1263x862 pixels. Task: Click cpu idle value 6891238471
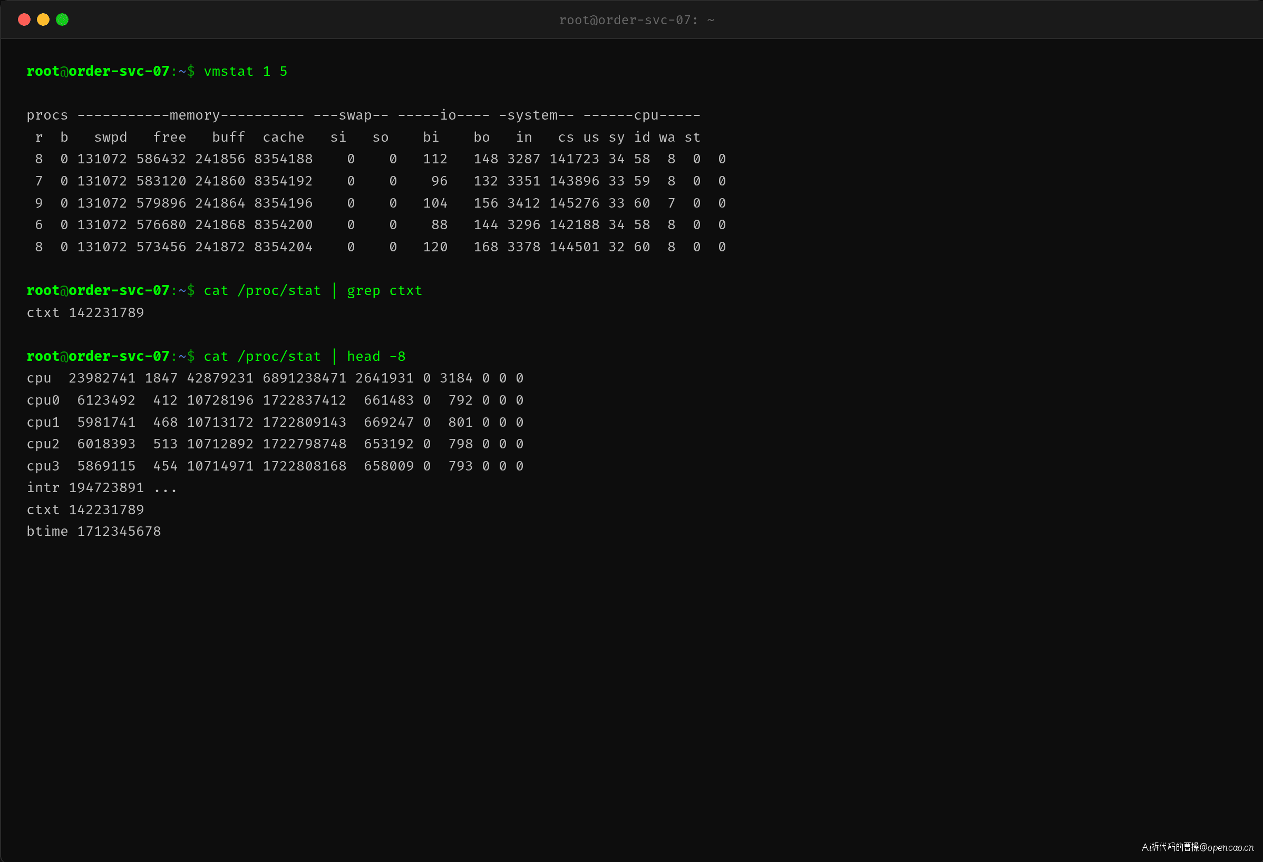(305, 378)
